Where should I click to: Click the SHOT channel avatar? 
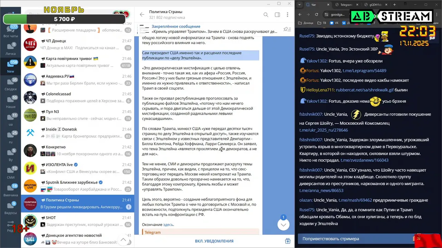coord(30,221)
